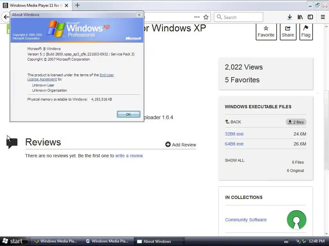The width and height of the screenshot is (329, 246).
Task: Click the taskbar clock 12:48 PM
Action: [316, 241]
